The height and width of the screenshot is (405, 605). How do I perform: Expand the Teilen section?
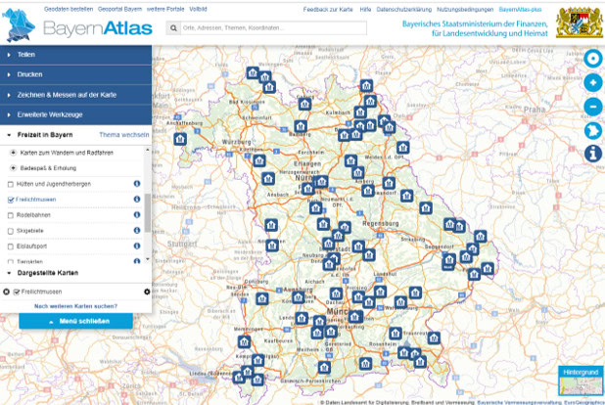click(75, 55)
